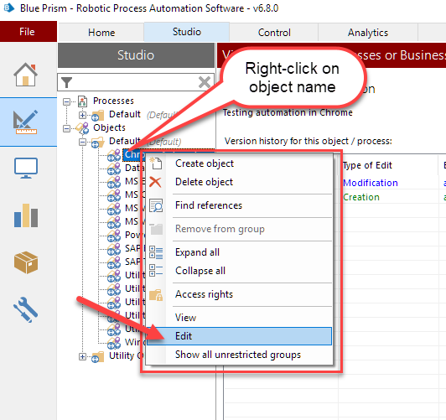
Task: Click the Expand all list icon
Action: pyautogui.click(x=156, y=252)
